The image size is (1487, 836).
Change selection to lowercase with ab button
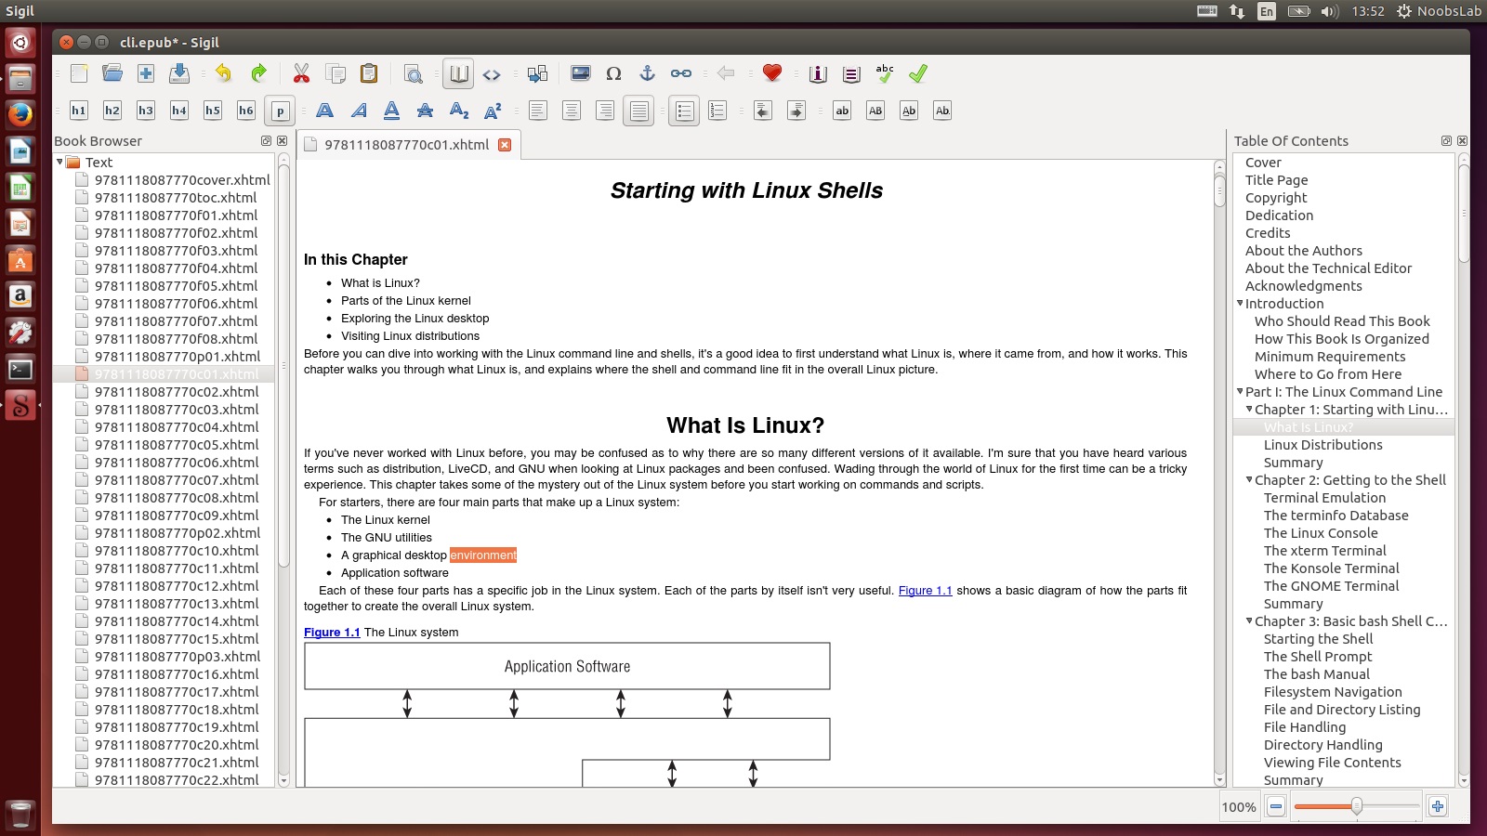(842, 111)
